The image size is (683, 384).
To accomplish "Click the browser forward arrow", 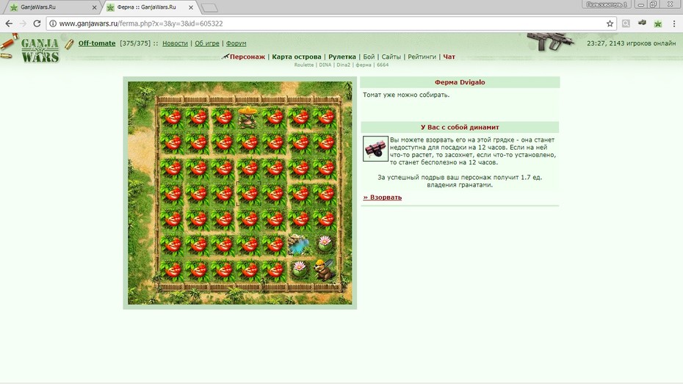I will coord(23,23).
